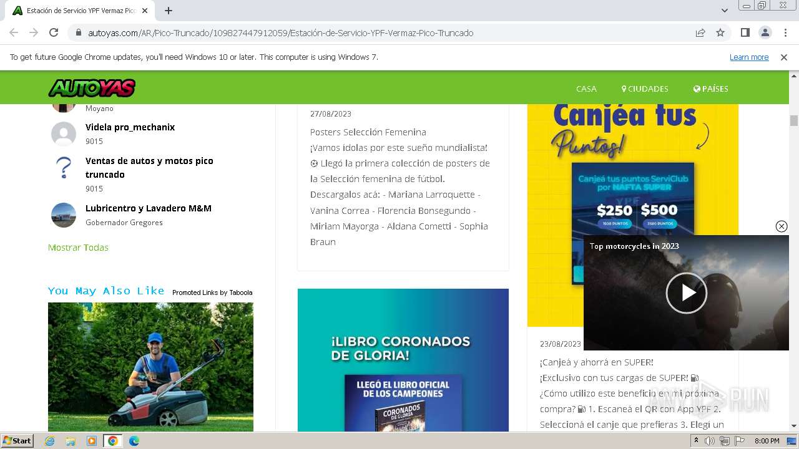The width and height of the screenshot is (799, 449).
Task: Open Ventas de autos y motos listing
Action: coord(149,167)
